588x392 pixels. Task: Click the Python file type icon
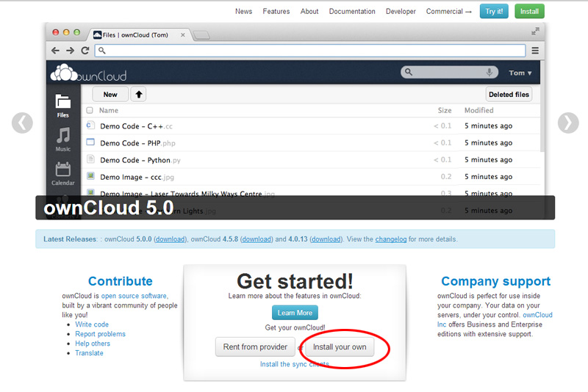[90, 159]
